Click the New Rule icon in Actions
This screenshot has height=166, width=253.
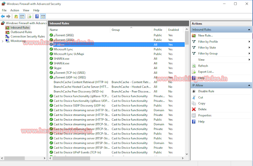[x=194, y=35]
